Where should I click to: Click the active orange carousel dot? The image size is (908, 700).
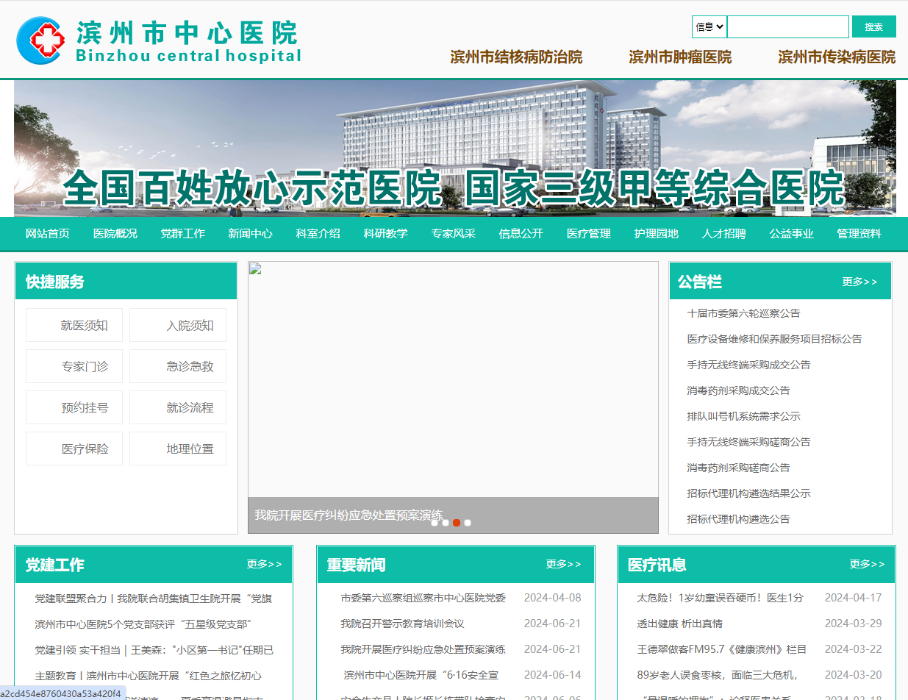click(457, 523)
